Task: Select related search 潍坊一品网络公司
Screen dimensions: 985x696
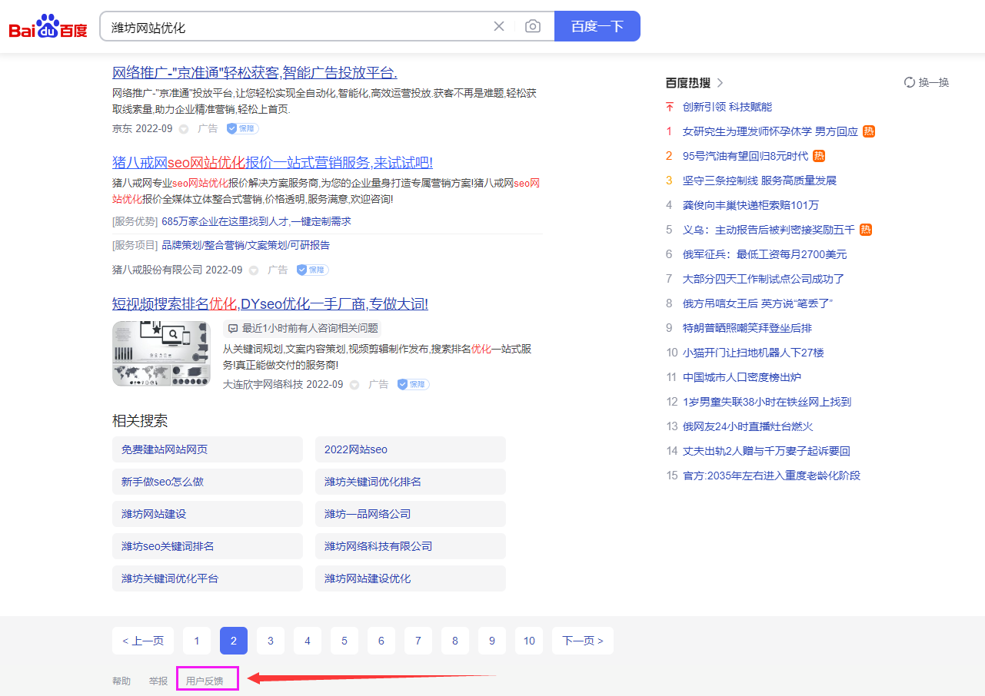Action: (411, 514)
